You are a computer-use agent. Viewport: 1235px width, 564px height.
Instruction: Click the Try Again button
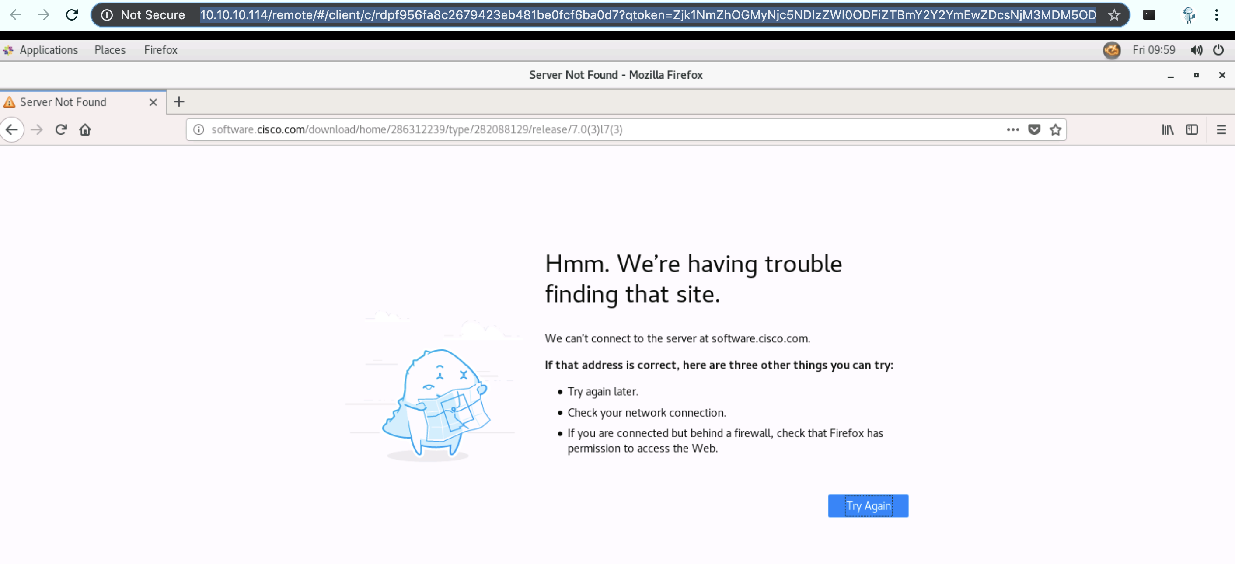(868, 505)
